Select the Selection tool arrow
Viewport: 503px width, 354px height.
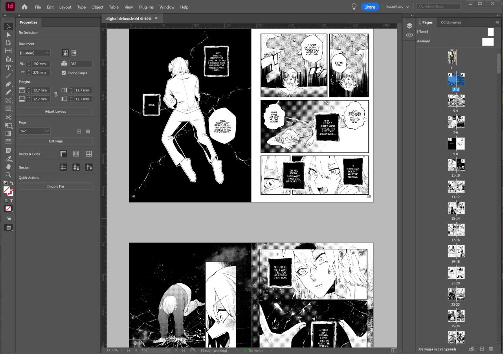[9, 27]
